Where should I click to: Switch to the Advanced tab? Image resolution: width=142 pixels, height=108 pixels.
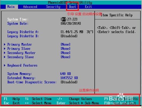pyautogui.click(x=30, y=7)
